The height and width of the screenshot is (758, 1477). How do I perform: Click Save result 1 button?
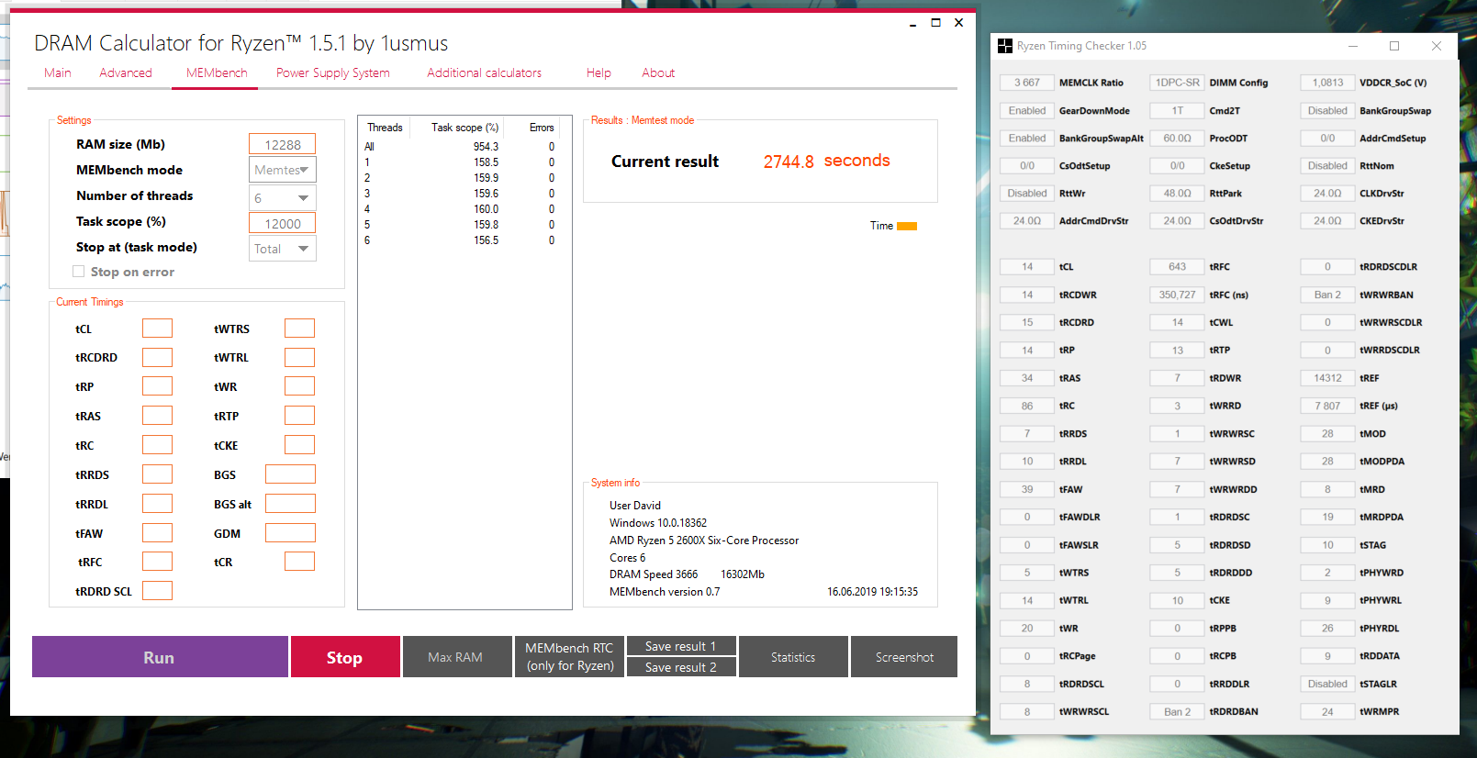tap(681, 646)
